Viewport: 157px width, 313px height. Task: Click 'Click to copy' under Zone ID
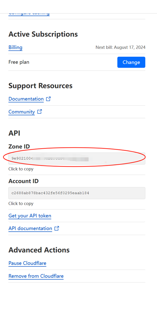click(21, 169)
